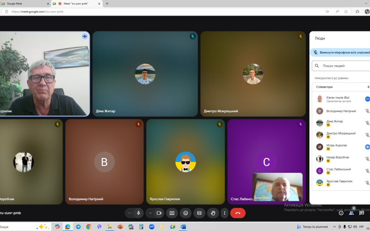This screenshot has height=231, width=370.
Task: Switch to the 'Meet: iru-zunr-pmb' browser tab
Action: coord(76,4)
